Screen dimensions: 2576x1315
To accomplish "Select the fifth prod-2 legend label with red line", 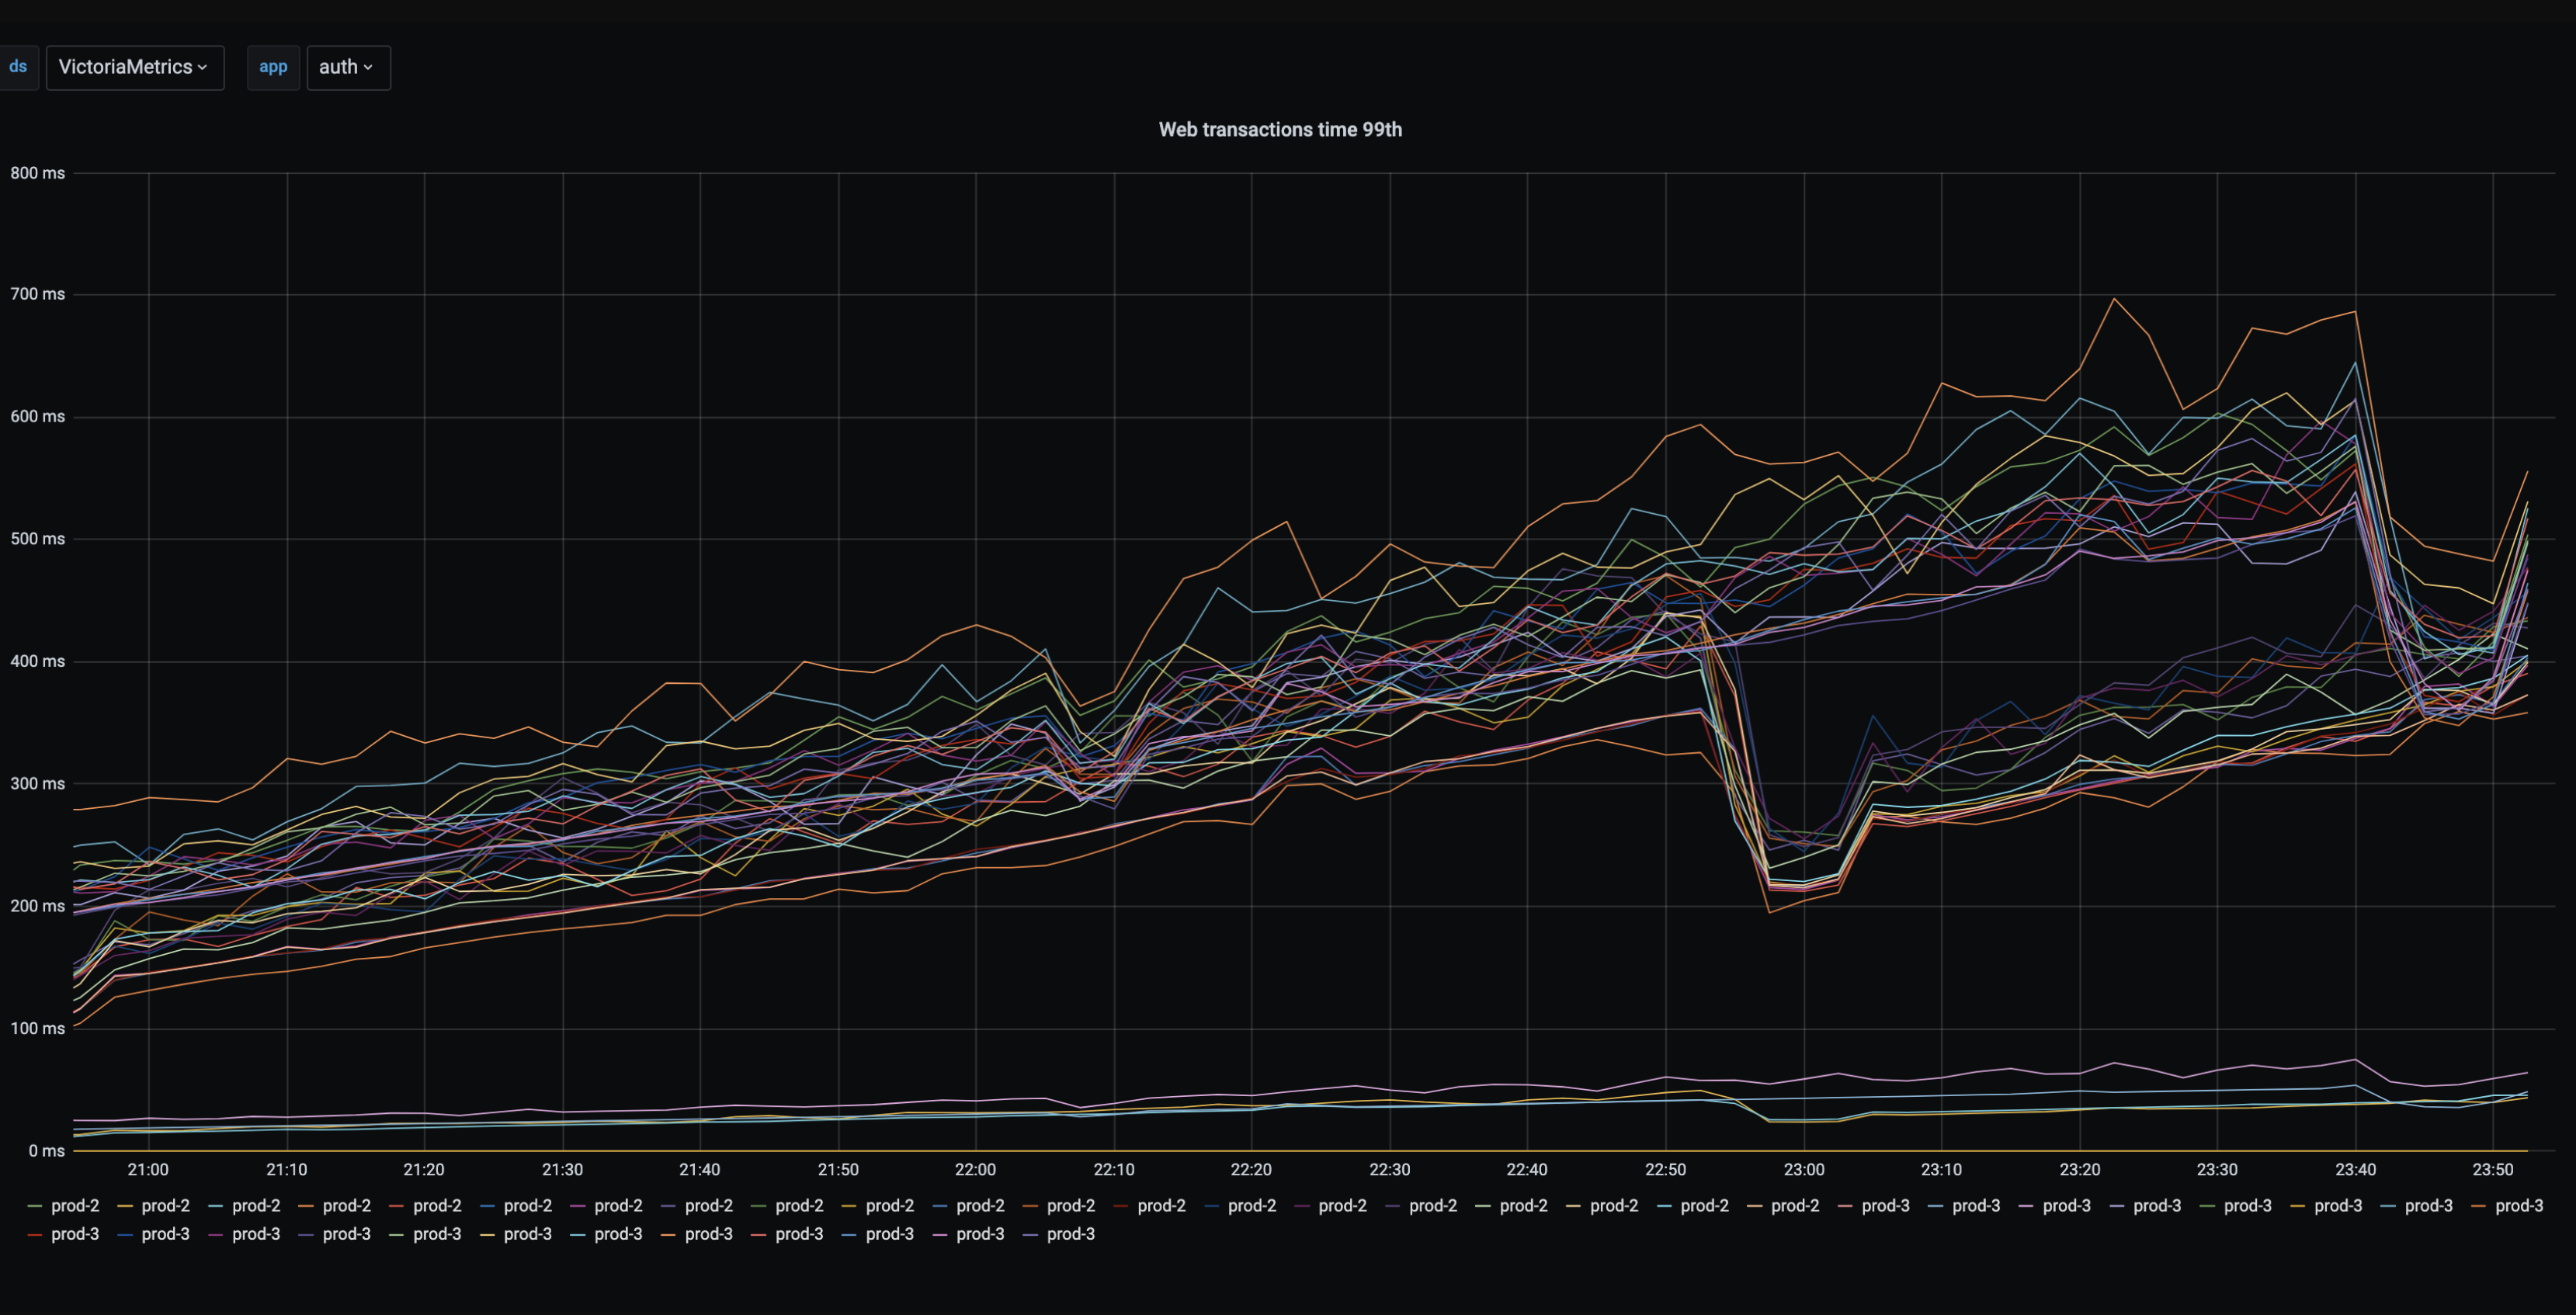I will 437,1206.
